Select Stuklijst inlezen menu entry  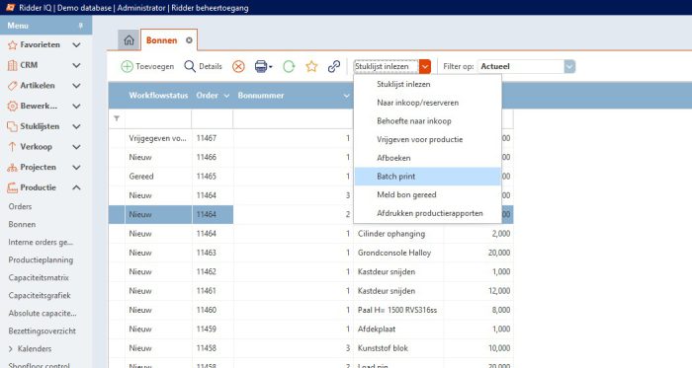[x=427, y=84]
